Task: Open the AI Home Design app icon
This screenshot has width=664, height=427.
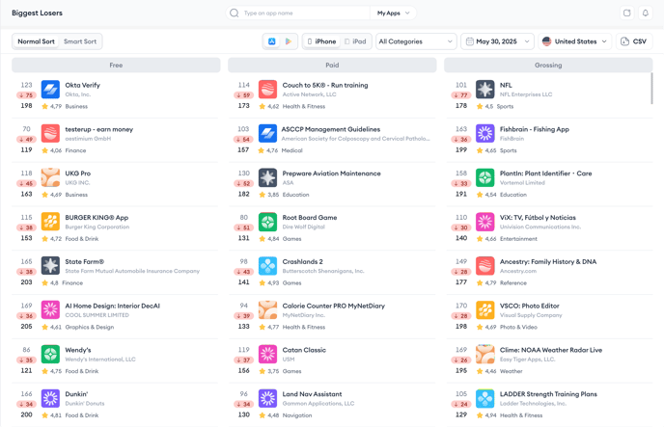Action: coord(50,310)
